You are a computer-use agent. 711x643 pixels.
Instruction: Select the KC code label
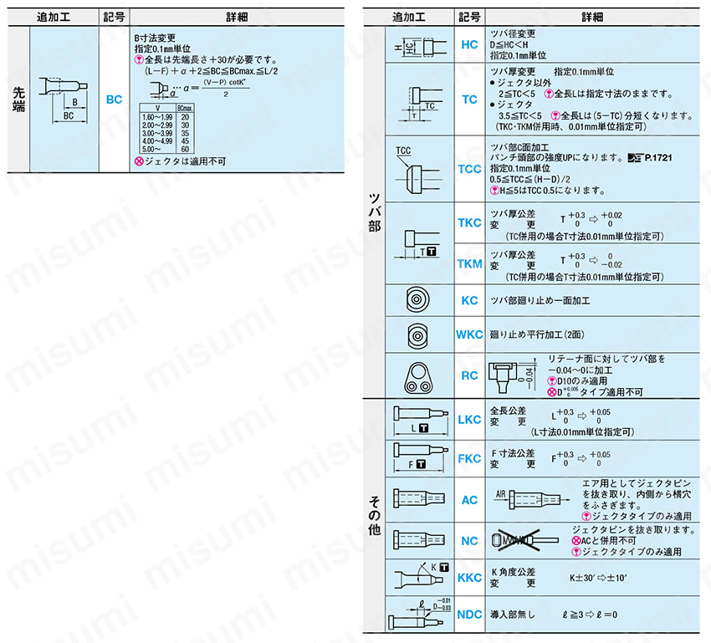coord(470,300)
